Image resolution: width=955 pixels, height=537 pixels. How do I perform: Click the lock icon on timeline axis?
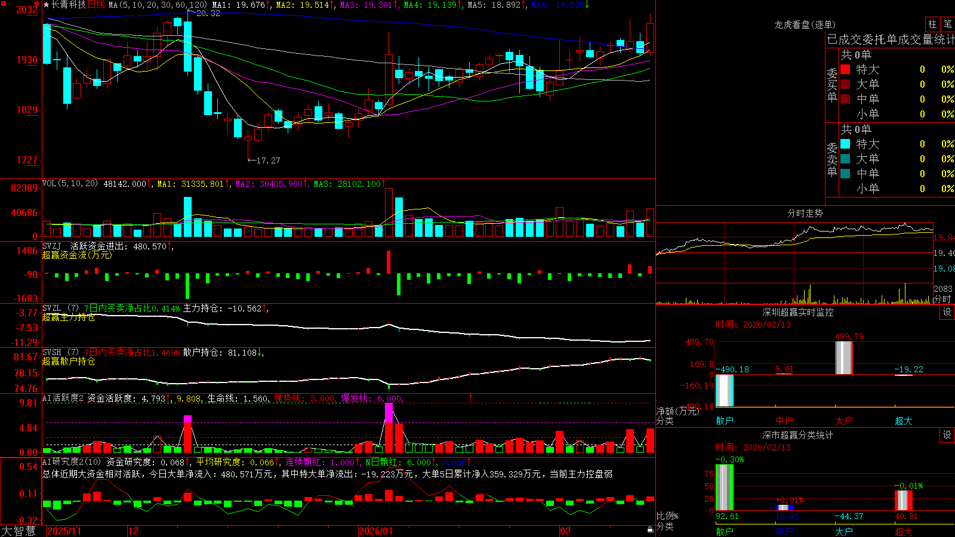click(x=650, y=530)
